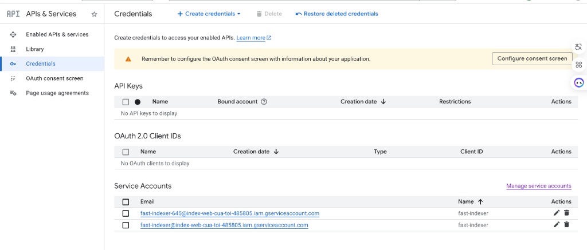Open Page usage agreements

pos(57,93)
